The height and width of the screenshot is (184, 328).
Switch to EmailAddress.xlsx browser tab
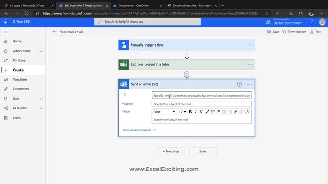[x=192, y=6]
